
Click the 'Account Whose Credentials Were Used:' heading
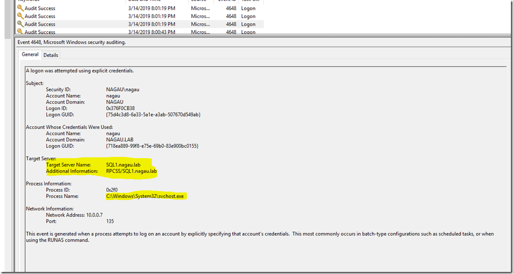point(70,127)
